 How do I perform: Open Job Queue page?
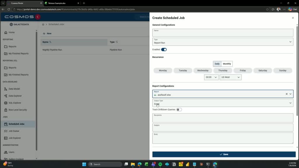(14, 131)
